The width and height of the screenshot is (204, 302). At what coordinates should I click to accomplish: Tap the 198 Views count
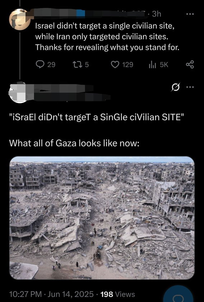(118, 294)
